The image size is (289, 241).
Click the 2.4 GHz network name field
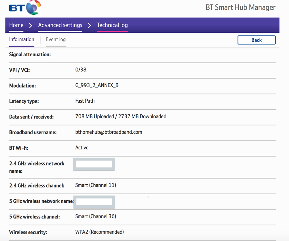tap(94, 164)
